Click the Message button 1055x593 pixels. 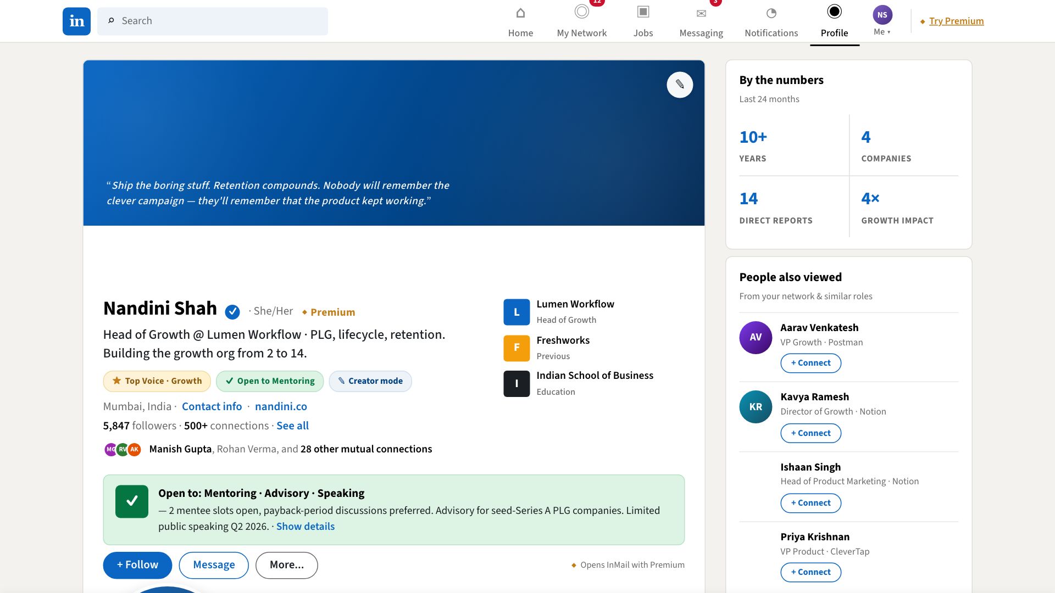coord(214,565)
